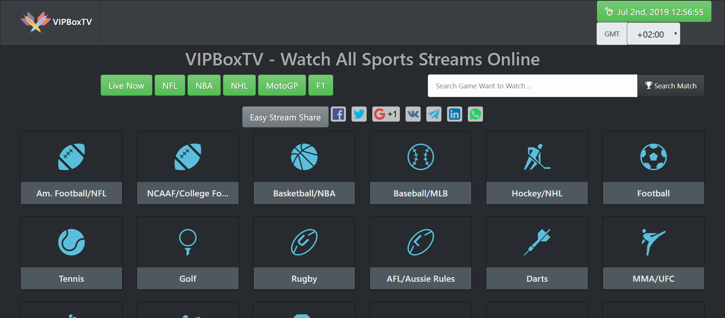Viewport: 725px width, 318px height.
Task: Click the date and time clock button
Action: tap(654, 12)
